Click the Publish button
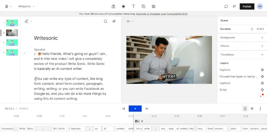This screenshot has height=133, width=267. tap(247, 6)
